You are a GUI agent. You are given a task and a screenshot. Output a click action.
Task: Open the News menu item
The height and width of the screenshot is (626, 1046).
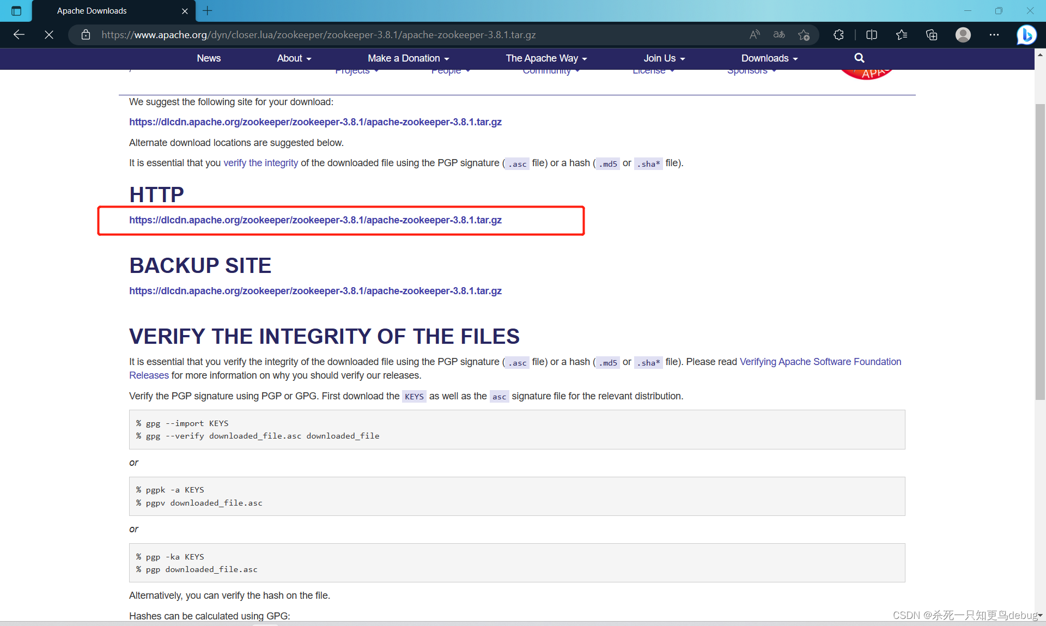point(209,58)
